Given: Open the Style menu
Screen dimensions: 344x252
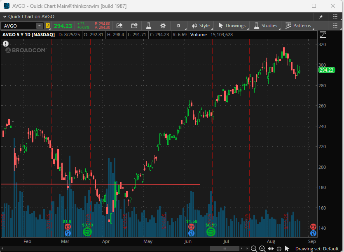Looking at the screenshot, I should [201, 26].
